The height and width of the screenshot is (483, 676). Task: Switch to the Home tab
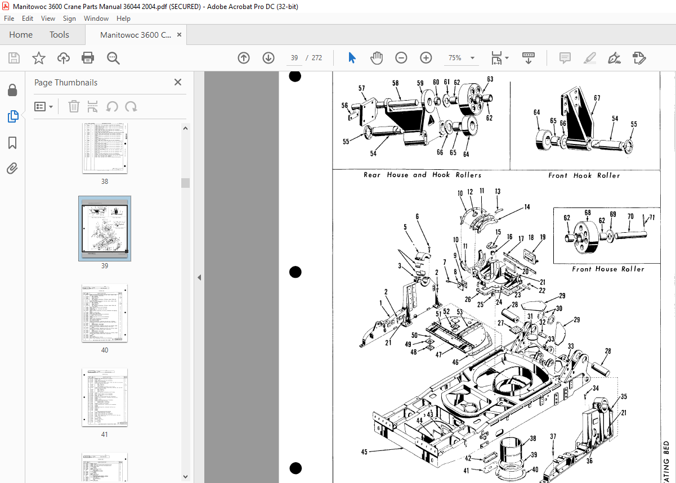tap(21, 35)
